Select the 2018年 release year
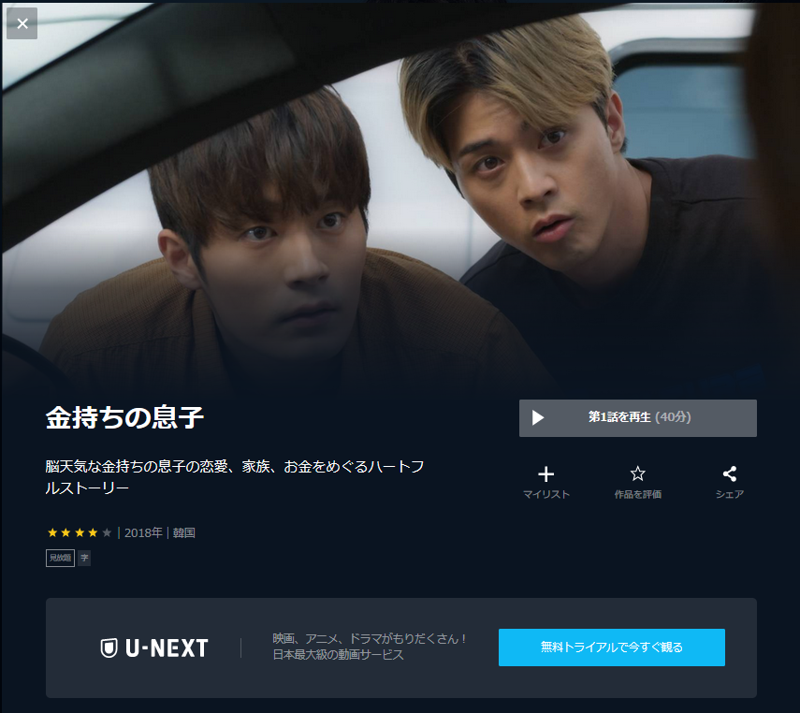The image size is (800, 713). 143,532
